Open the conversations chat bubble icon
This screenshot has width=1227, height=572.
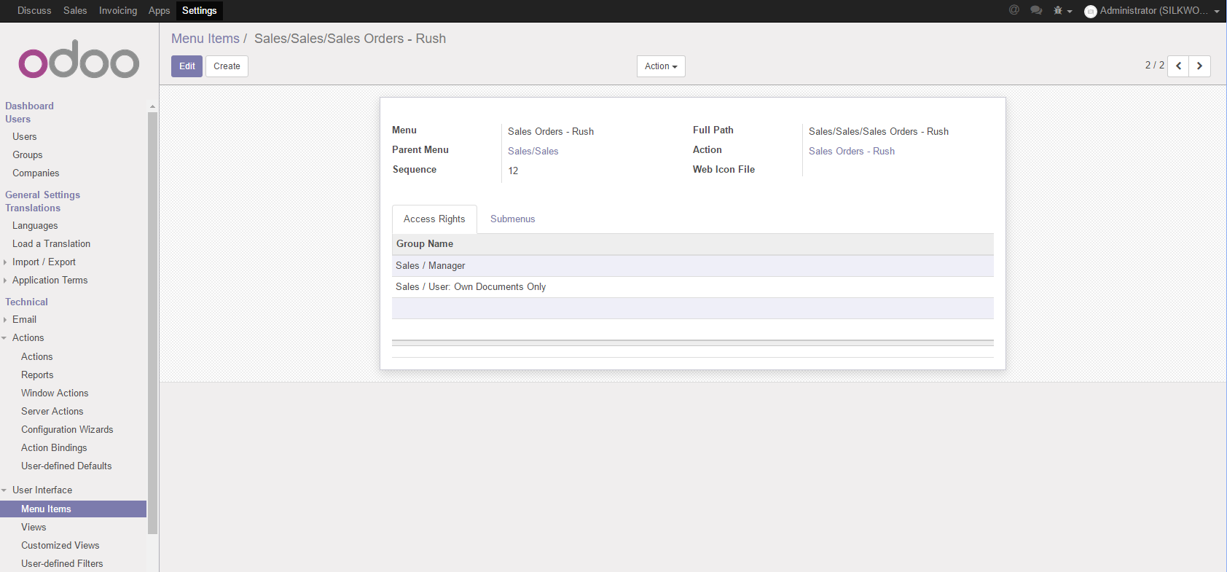coord(1036,10)
